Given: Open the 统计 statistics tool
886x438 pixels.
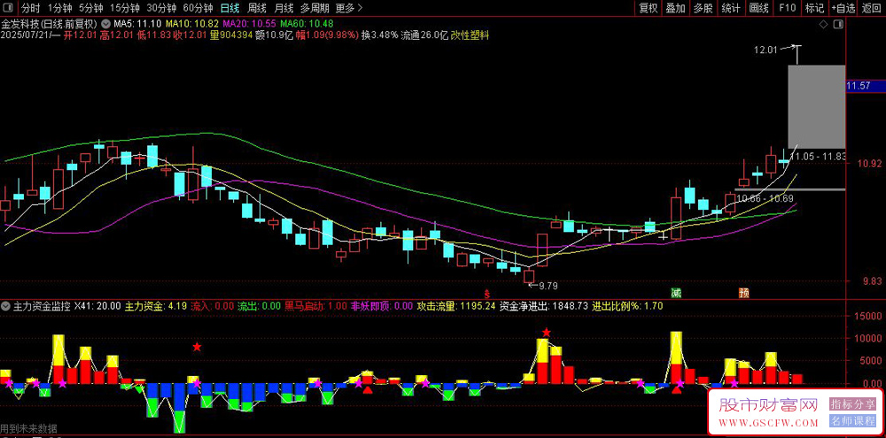Looking at the screenshot, I should point(731,8).
